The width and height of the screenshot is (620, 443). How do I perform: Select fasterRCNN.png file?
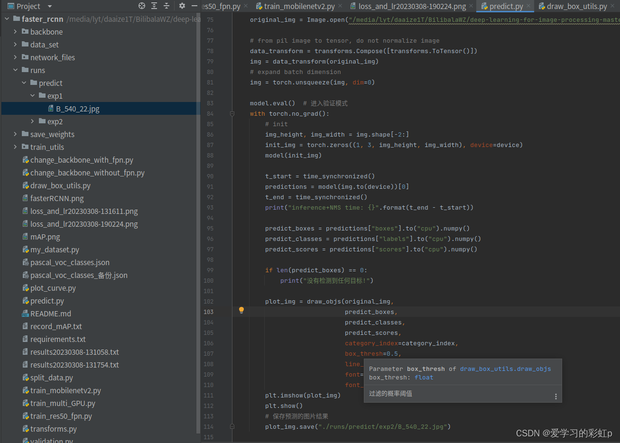pyautogui.click(x=57, y=198)
